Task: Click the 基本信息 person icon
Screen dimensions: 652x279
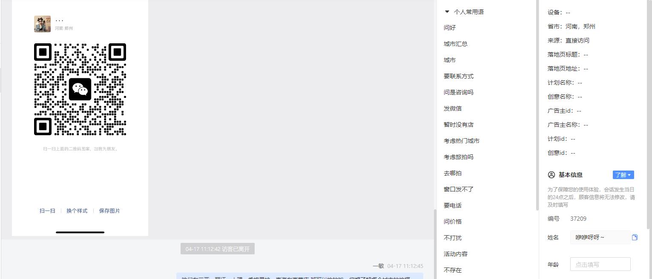Action: [x=551, y=175]
